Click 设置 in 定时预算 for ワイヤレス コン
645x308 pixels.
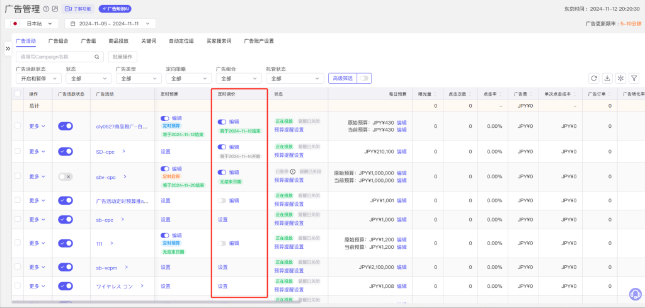[166, 286]
